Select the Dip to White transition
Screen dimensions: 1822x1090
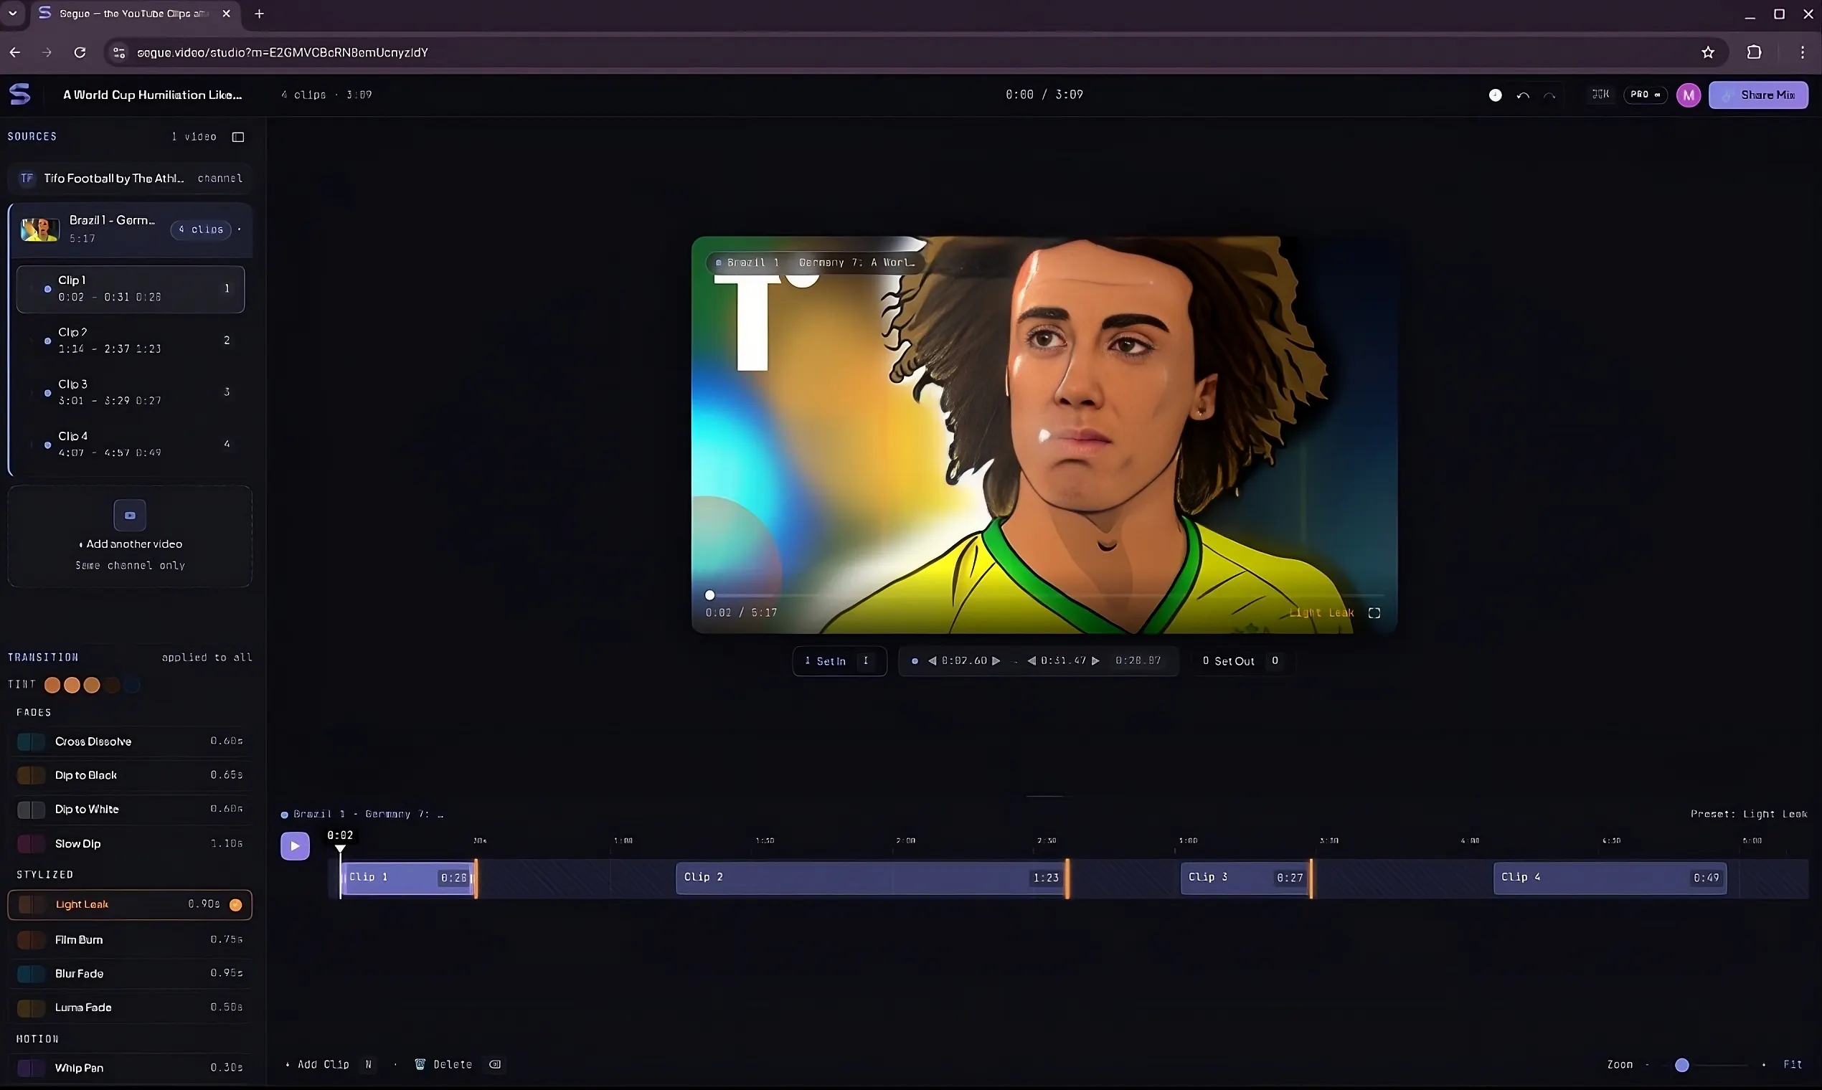130,809
